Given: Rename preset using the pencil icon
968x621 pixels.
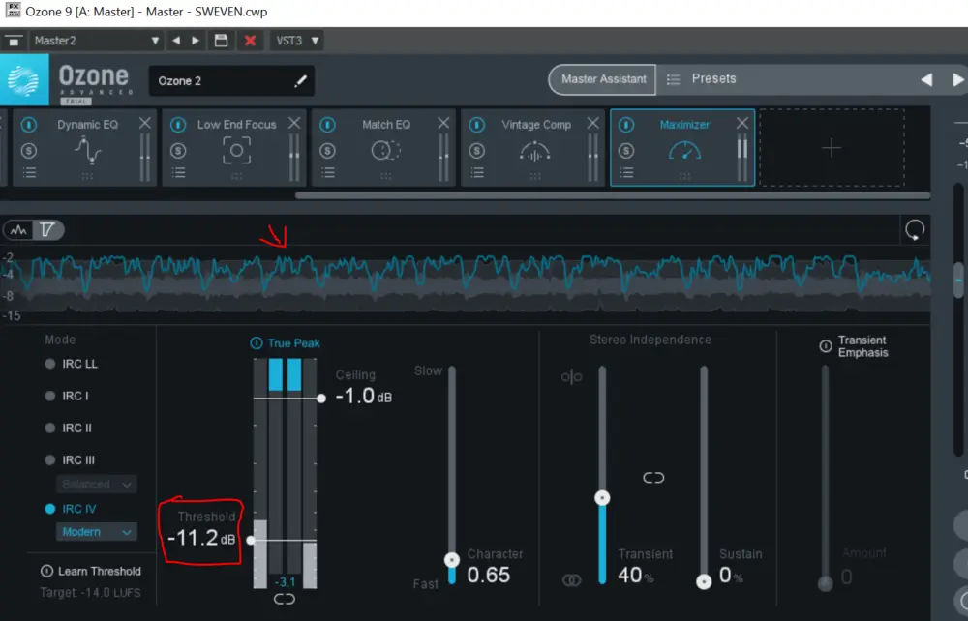Looking at the screenshot, I should coord(301,81).
